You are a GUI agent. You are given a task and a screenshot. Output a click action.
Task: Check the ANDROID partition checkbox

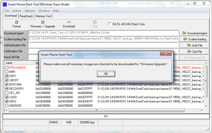(x=7, y=106)
